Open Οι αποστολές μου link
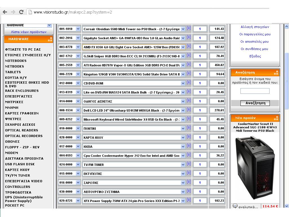Screen dimensions: 289x217 (x=255, y=42)
